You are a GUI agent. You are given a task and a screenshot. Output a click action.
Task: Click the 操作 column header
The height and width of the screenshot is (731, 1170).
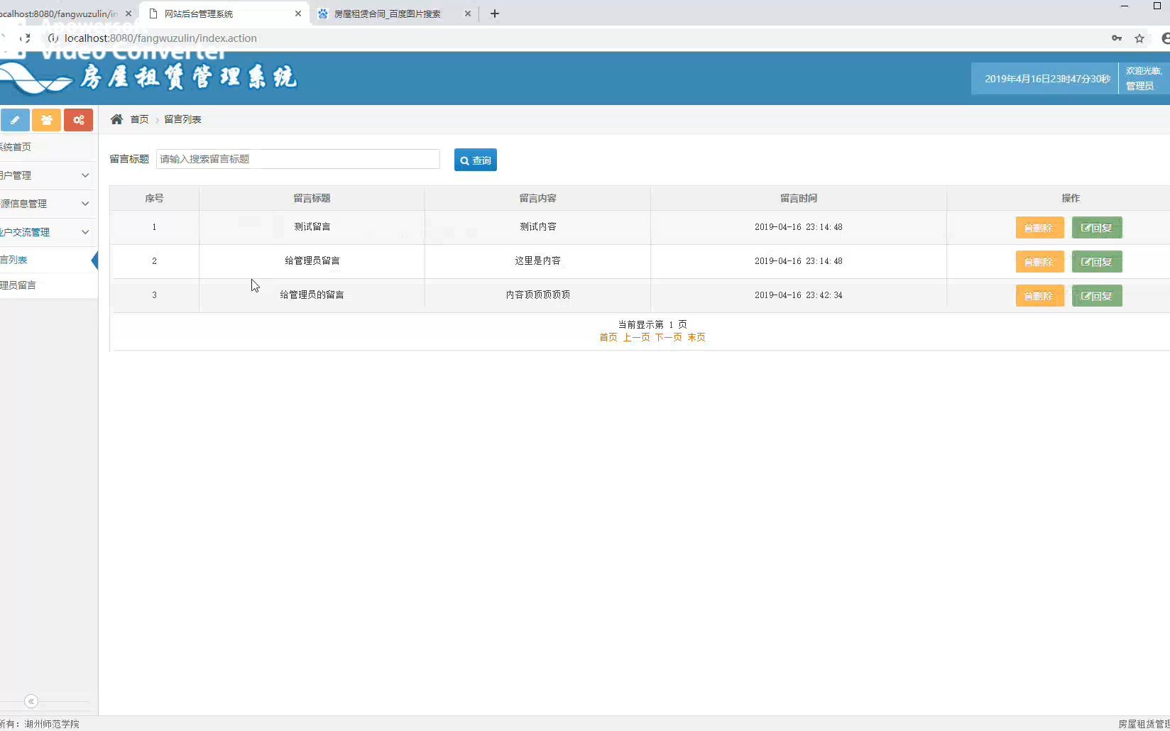(x=1071, y=198)
